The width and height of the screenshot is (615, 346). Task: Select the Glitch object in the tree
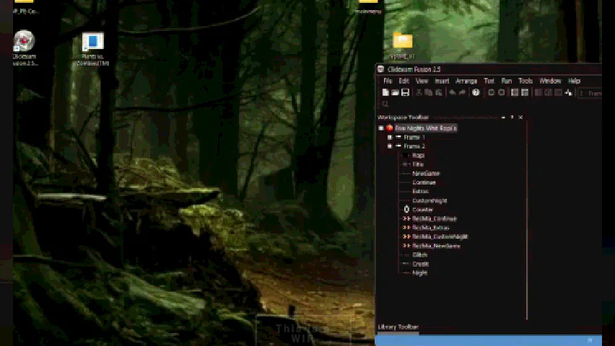click(x=419, y=254)
